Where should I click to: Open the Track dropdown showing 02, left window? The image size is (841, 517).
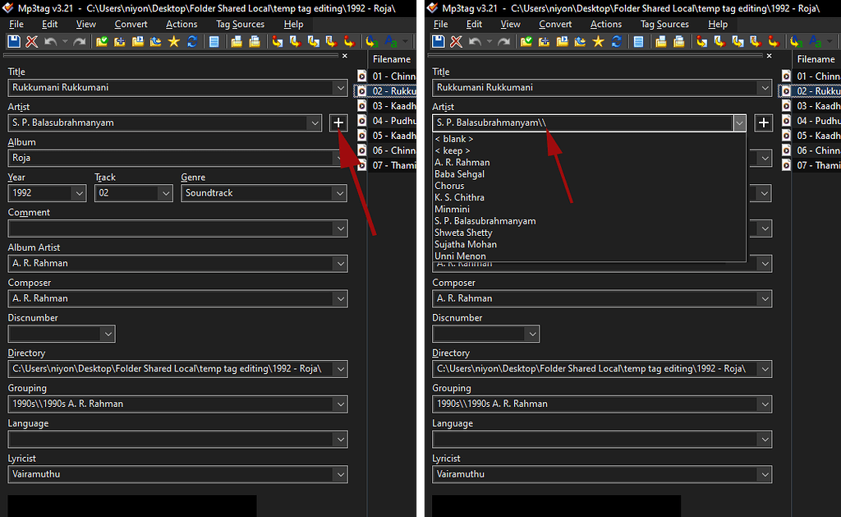click(166, 193)
